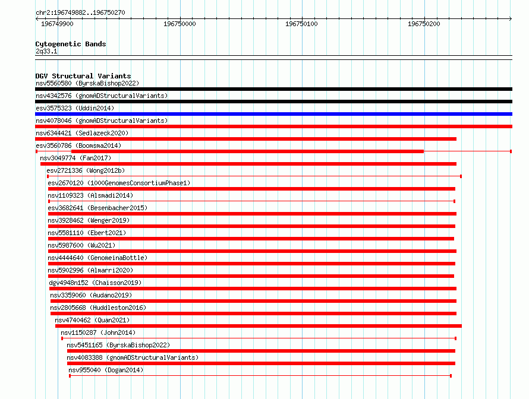
Task: Open the nsv4078046 (gnomADStructuralVariants) label
Action: point(102,121)
